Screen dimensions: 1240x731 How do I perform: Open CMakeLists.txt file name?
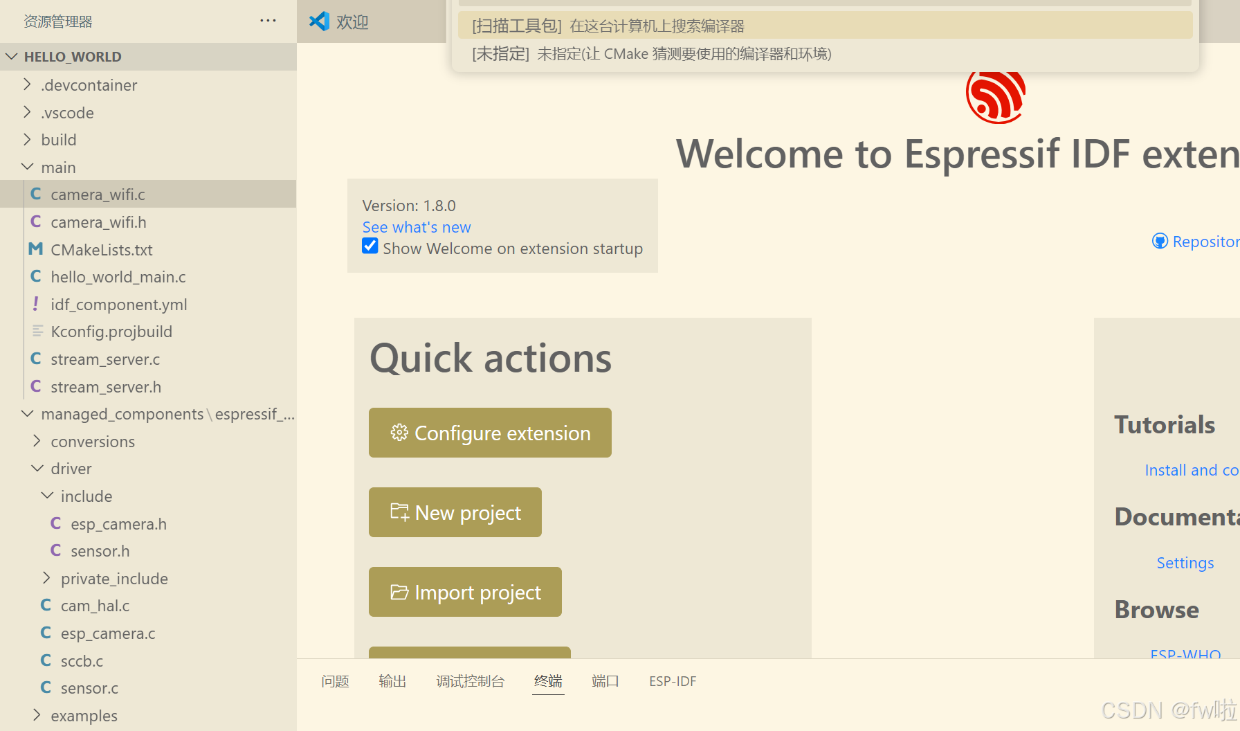click(102, 250)
